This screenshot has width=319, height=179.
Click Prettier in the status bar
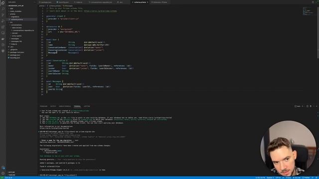coord(306,178)
